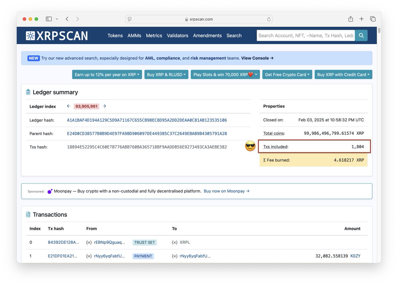Screen dimensions: 398x285
Task: Go back in Safari history
Action: click(67, 19)
